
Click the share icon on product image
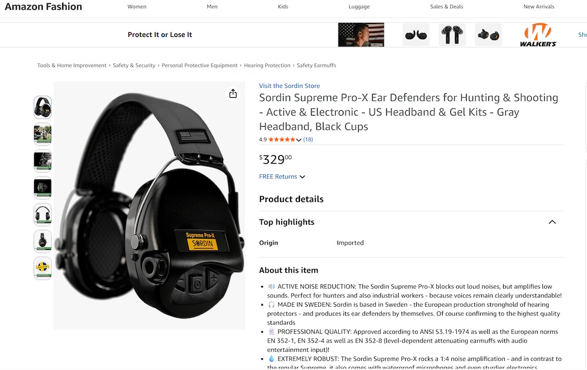[233, 94]
